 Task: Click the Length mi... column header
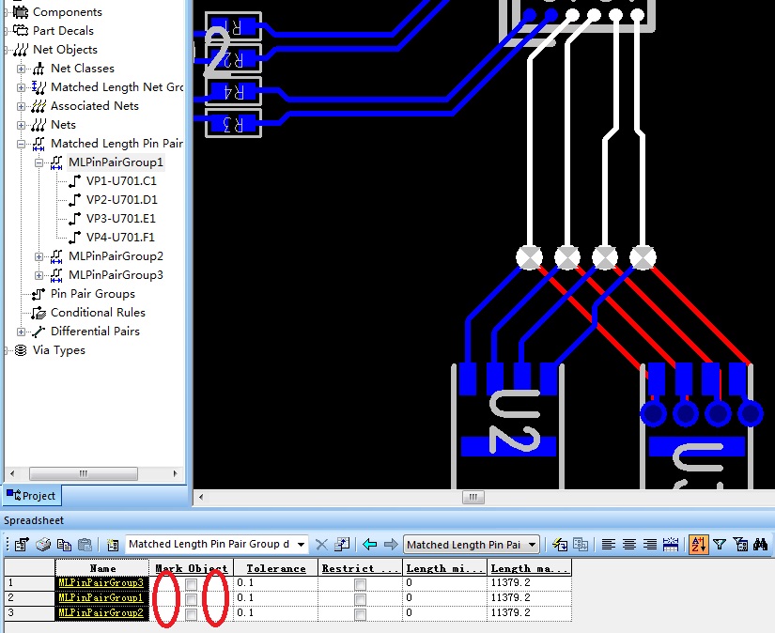pos(445,568)
